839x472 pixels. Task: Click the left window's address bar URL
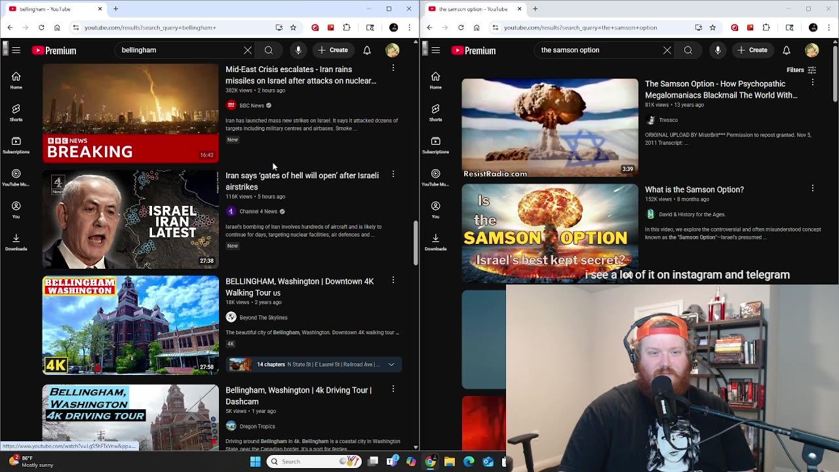[x=150, y=28]
